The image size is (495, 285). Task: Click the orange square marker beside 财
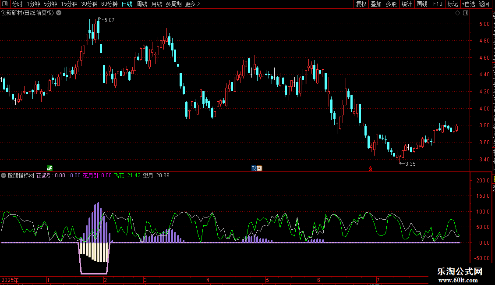pyautogui.click(x=259, y=168)
